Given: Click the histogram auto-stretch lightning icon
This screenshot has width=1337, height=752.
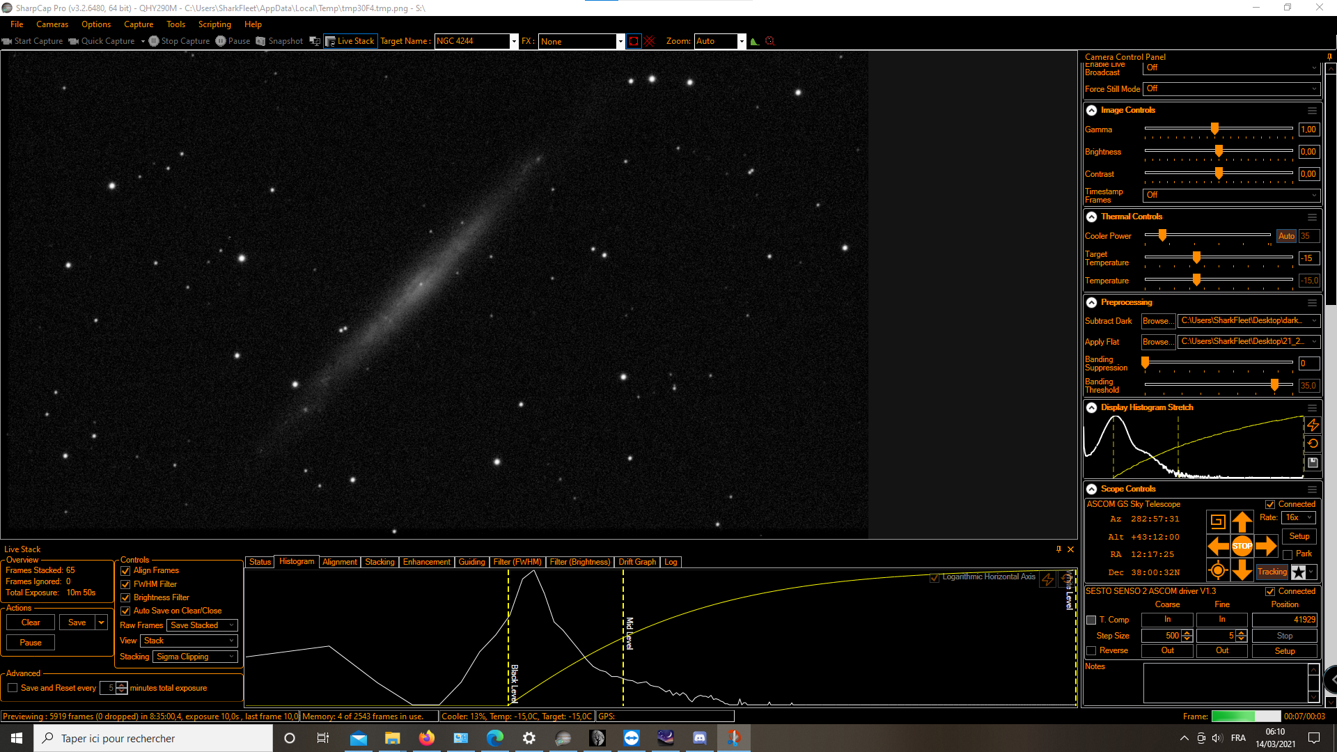Looking at the screenshot, I should point(1313,425).
